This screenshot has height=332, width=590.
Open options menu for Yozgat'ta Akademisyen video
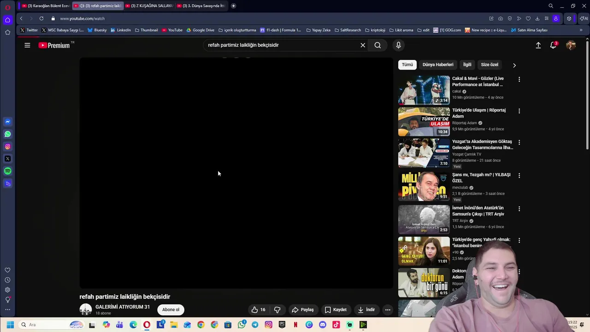[x=519, y=142]
